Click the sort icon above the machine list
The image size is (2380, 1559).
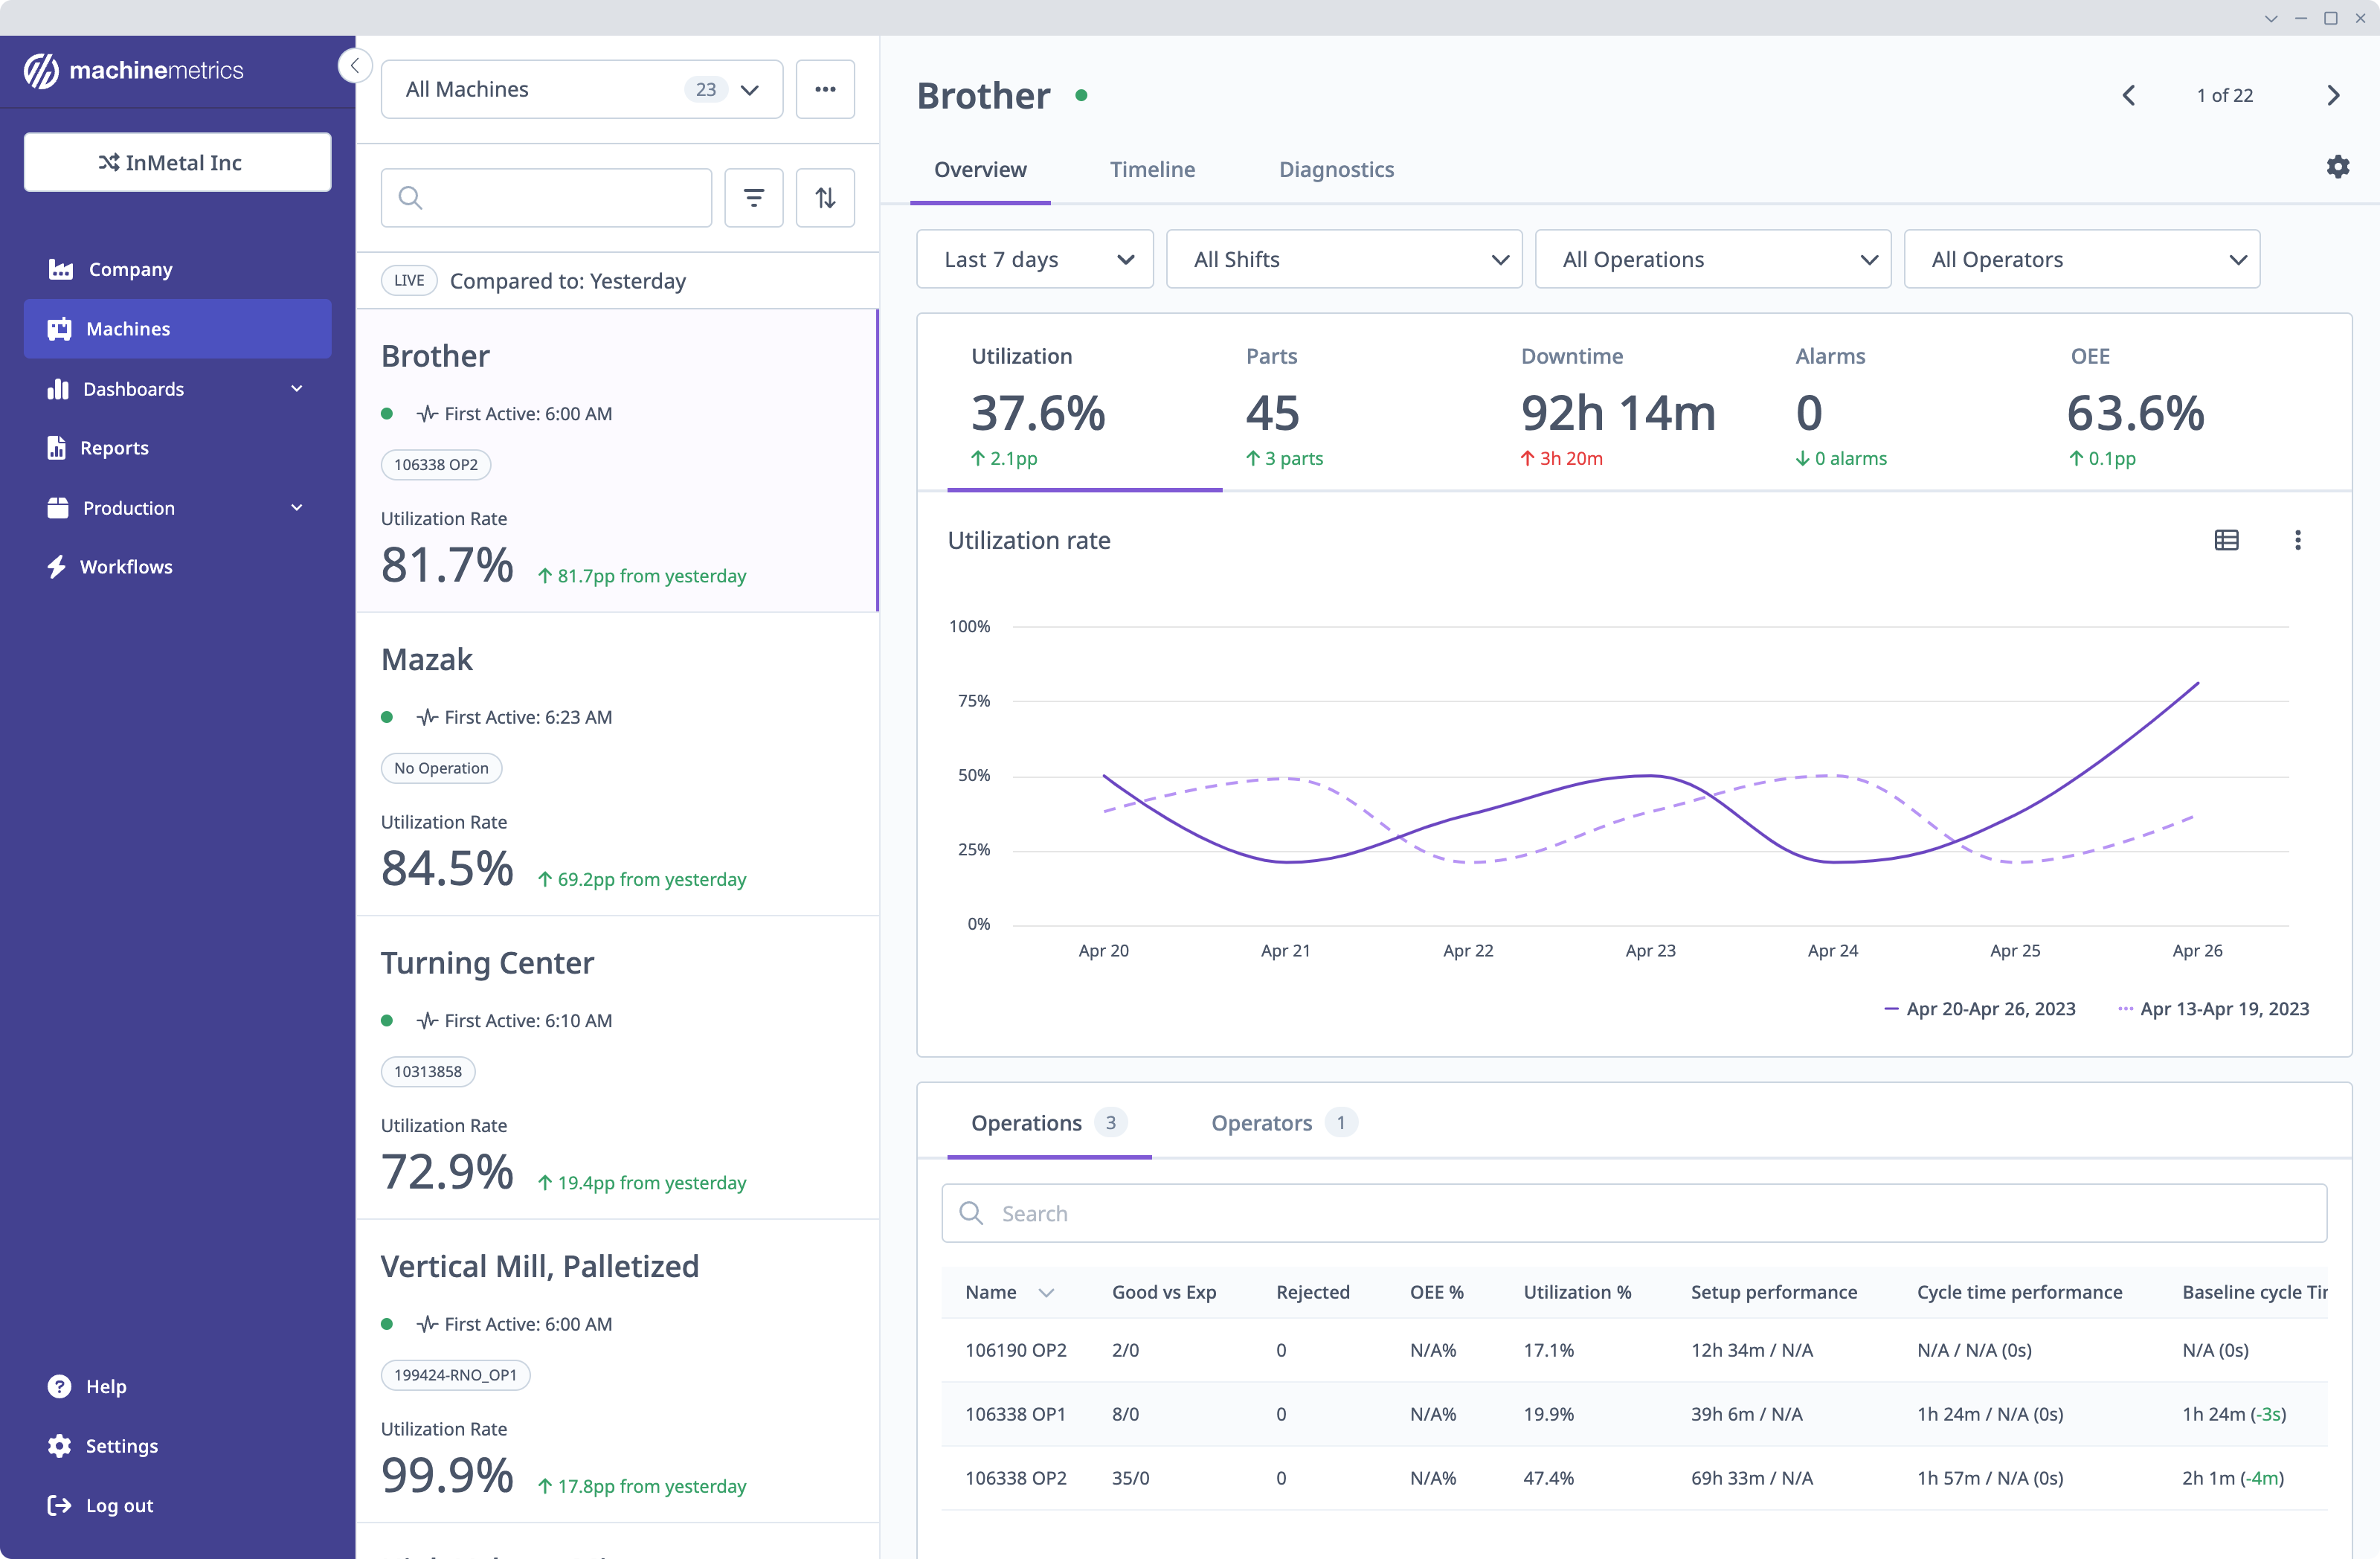(824, 197)
